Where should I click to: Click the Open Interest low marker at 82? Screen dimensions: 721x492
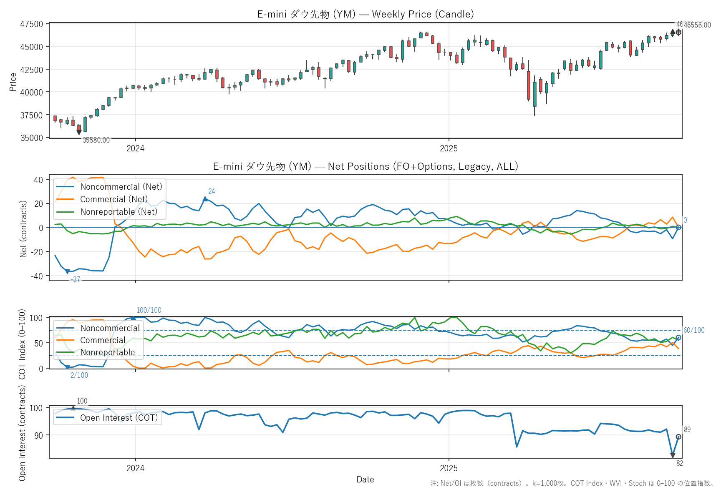[x=673, y=455]
